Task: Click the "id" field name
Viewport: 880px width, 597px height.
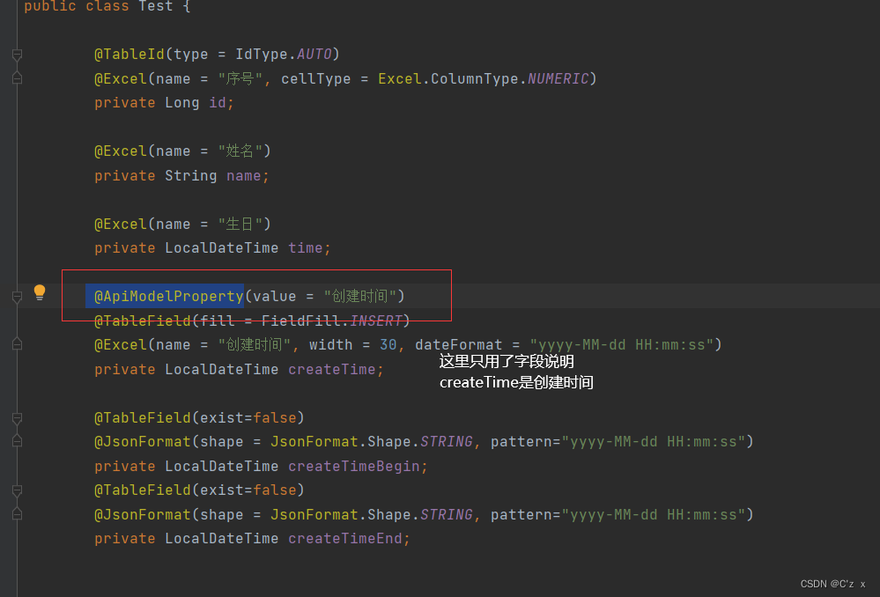Action: 218,103
